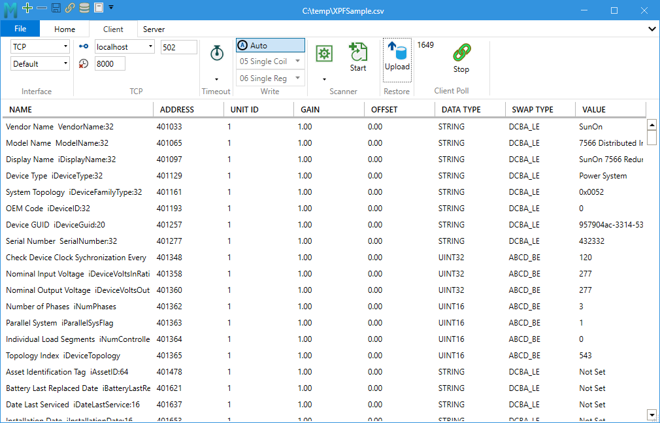Click the green plus add icon in title bar
Screen dimensions: 660x423
pos(27,8)
